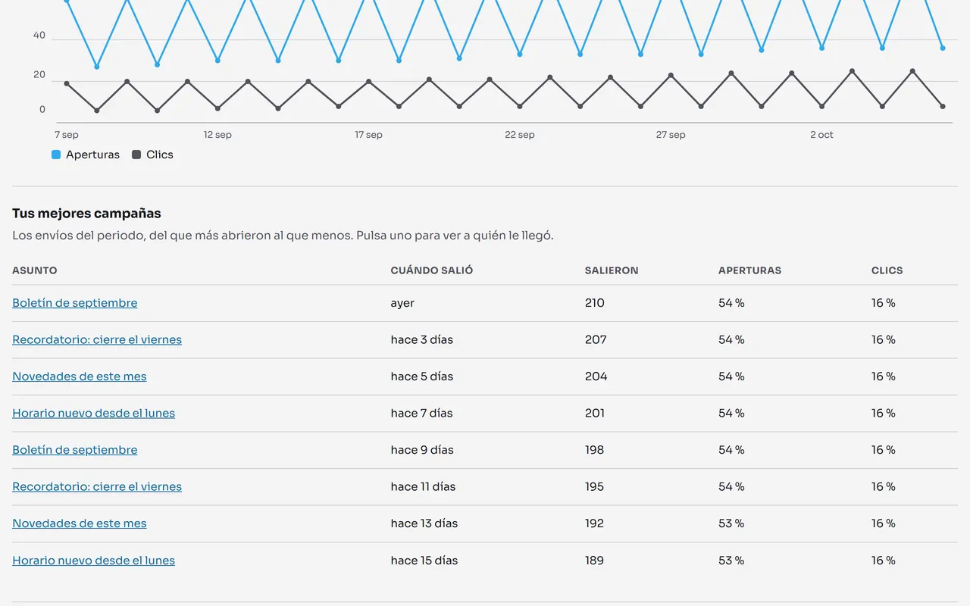This screenshot has width=970, height=606.
Task: Click the '7 sep' chart axis label
Action: click(67, 135)
